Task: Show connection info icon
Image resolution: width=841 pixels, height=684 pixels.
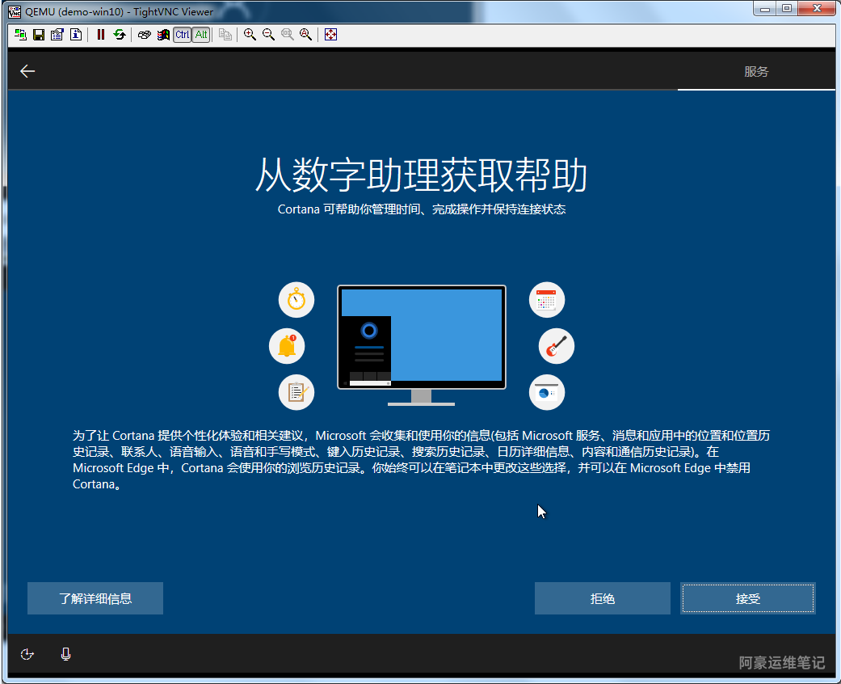Action: coord(76,35)
